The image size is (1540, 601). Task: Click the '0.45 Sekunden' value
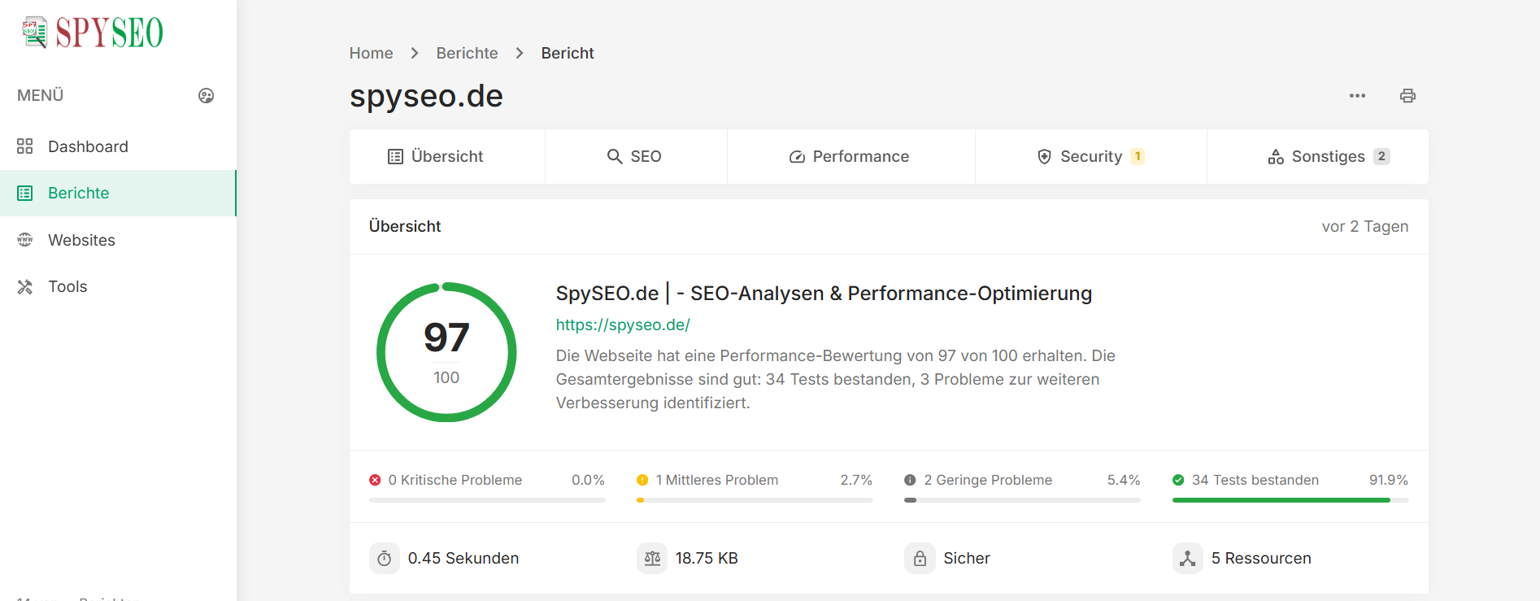tap(463, 559)
